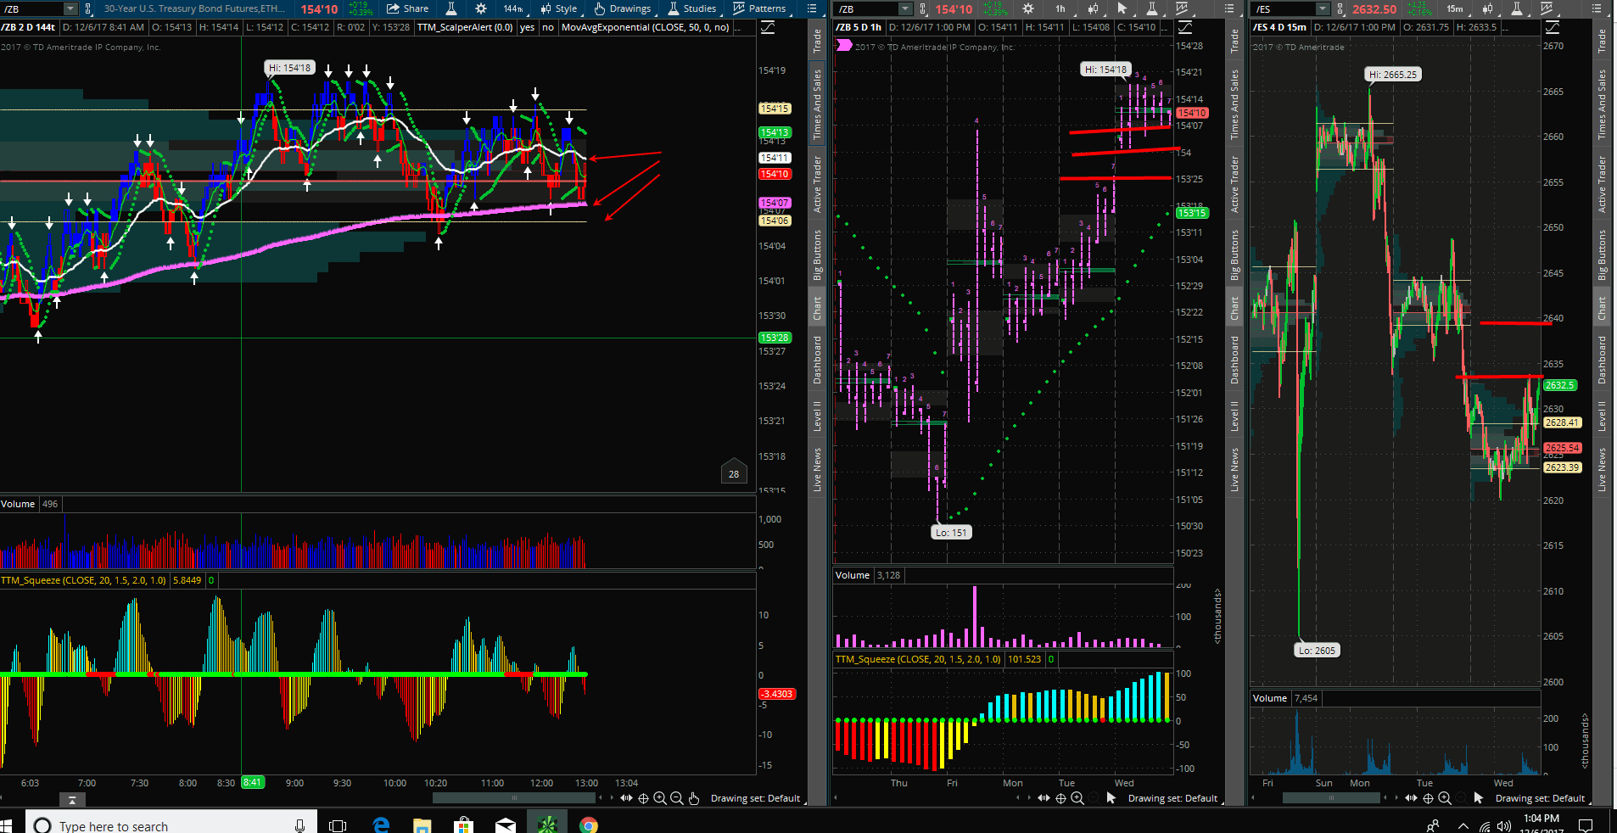Open settings gear in middle /ZB 1h chart
Image resolution: width=1617 pixels, height=833 pixels.
(1028, 8)
